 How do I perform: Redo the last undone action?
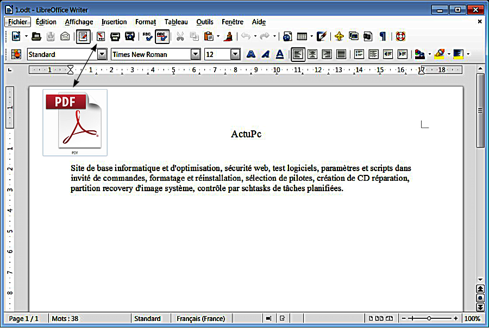click(x=265, y=36)
